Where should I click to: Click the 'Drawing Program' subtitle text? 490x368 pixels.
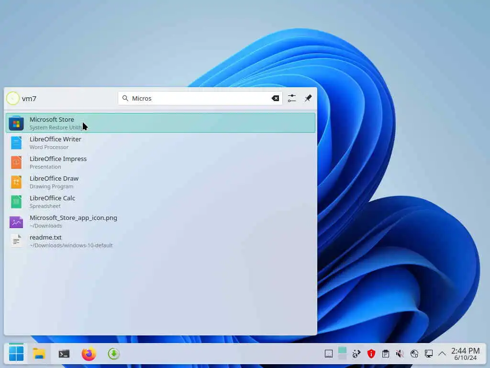51,186
